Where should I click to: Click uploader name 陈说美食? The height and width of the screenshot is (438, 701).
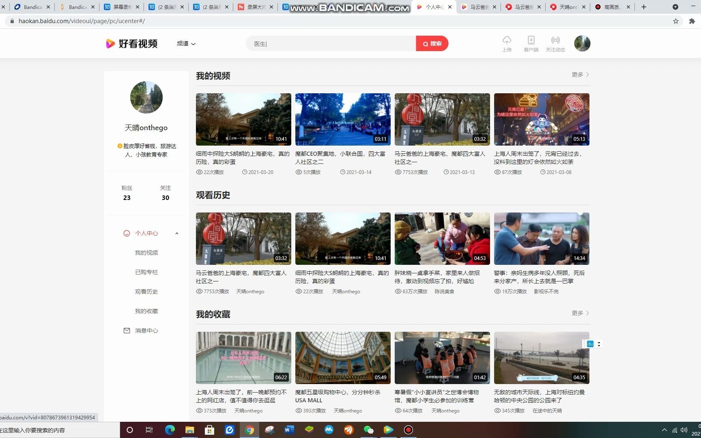pyautogui.click(x=445, y=292)
